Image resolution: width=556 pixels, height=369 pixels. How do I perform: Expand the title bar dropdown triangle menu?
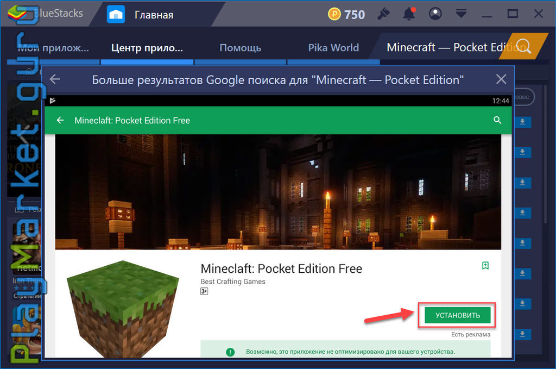pyautogui.click(x=461, y=14)
